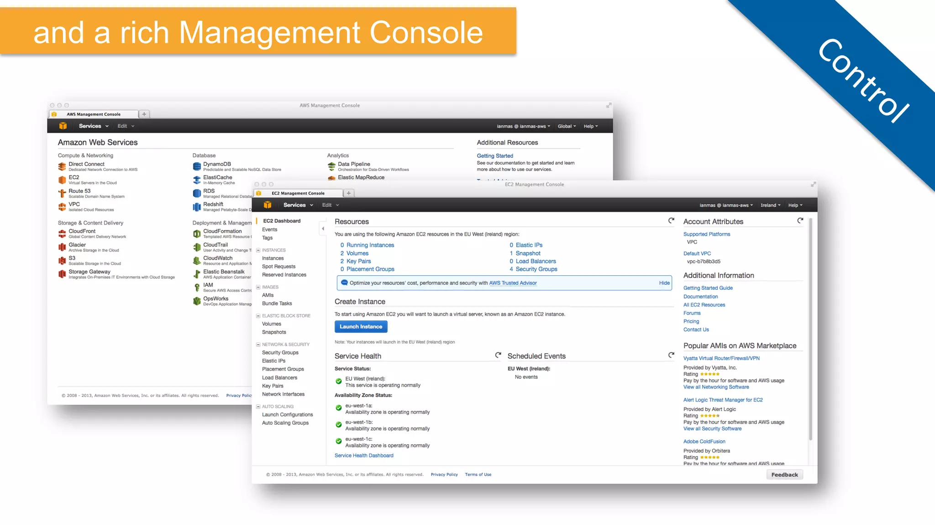
Task: Open Global region dropdown in back window
Action: [x=567, y=126]
